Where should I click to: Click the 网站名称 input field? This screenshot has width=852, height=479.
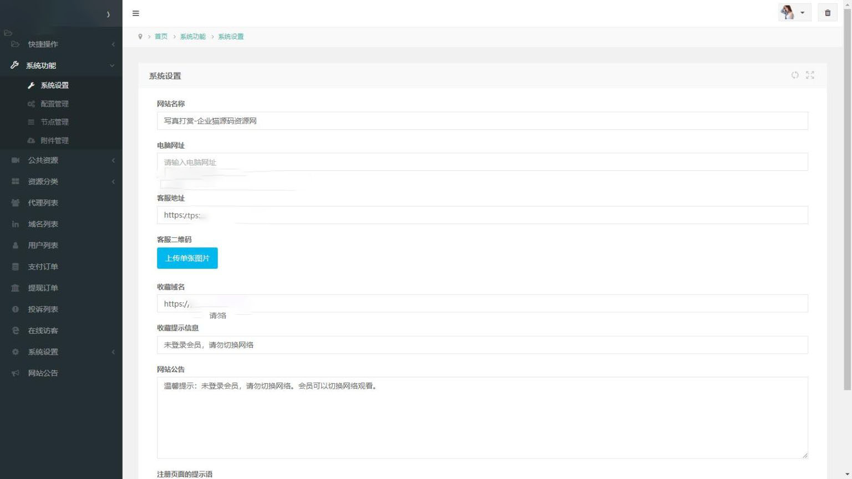coord(482,121)
